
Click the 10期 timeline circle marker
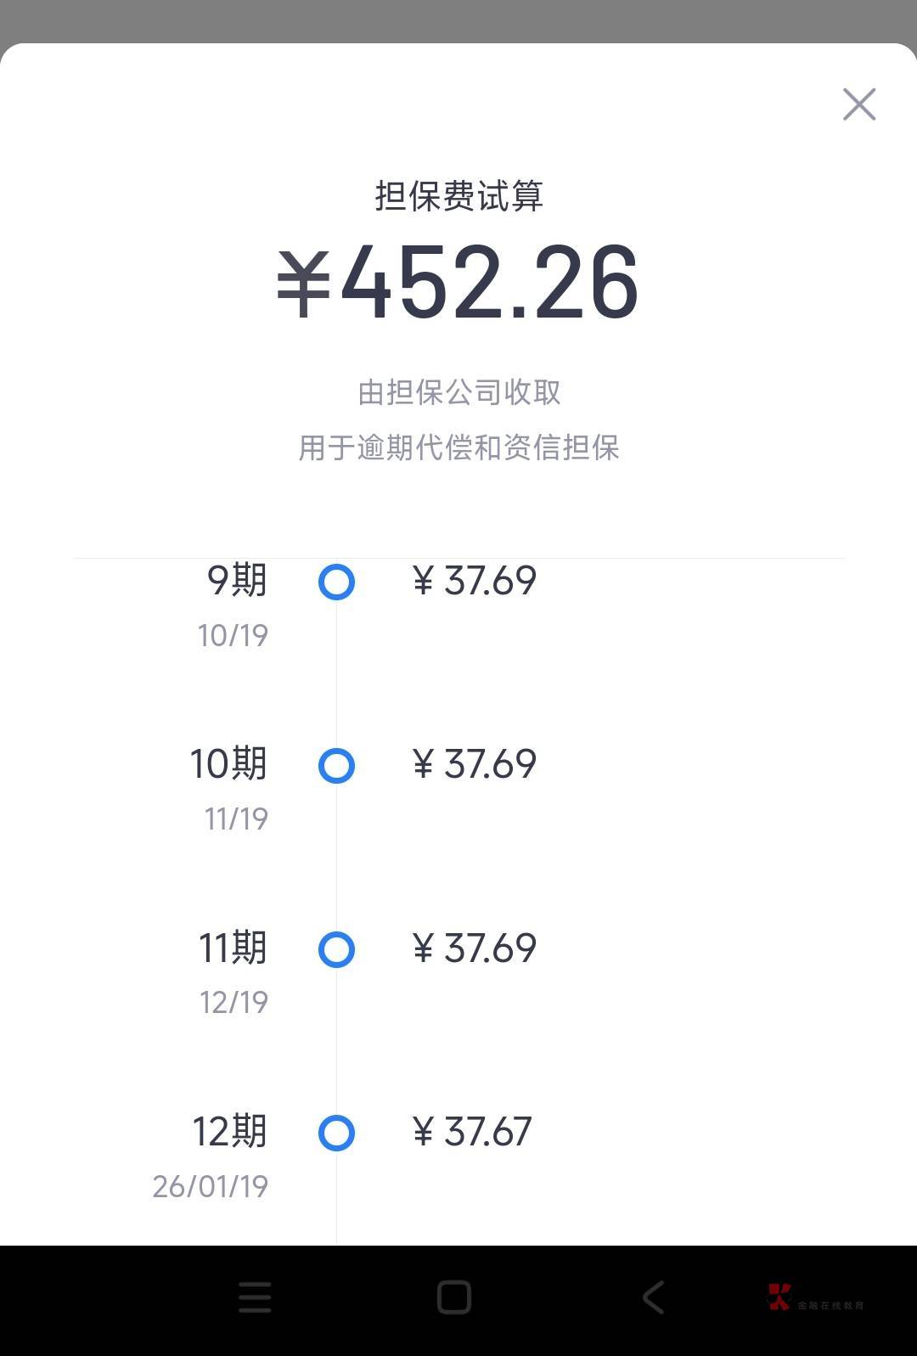[x=336, y=766]
